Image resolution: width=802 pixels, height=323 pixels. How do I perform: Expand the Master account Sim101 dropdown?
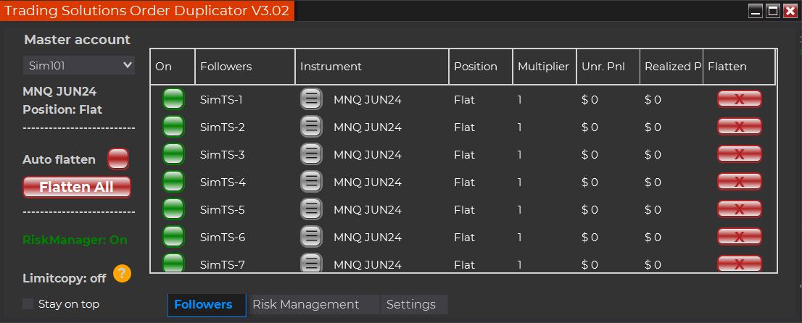(78, 65)
